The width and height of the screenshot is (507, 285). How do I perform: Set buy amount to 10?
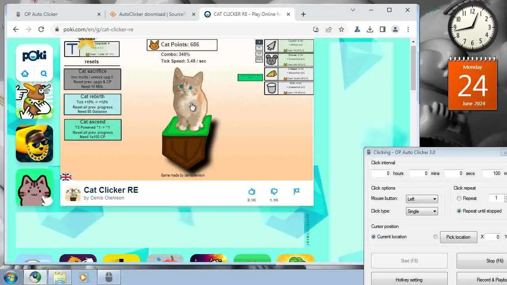click(259, 48)
